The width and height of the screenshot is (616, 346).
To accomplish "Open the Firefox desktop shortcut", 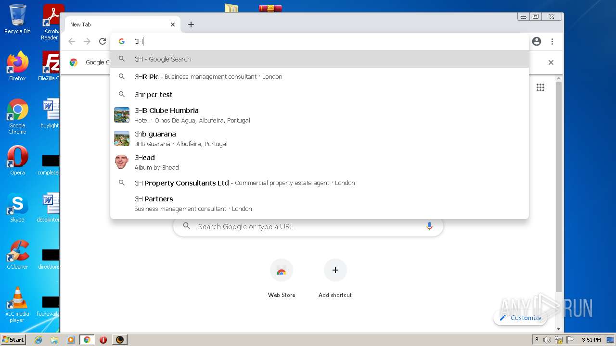I will pyautogui.click(x=17, y=66).
